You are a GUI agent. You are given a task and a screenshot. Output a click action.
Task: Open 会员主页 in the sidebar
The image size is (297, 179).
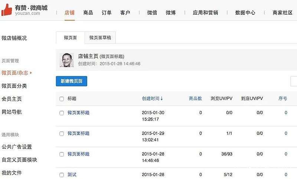pyautogui.click(x=12, y=99)
